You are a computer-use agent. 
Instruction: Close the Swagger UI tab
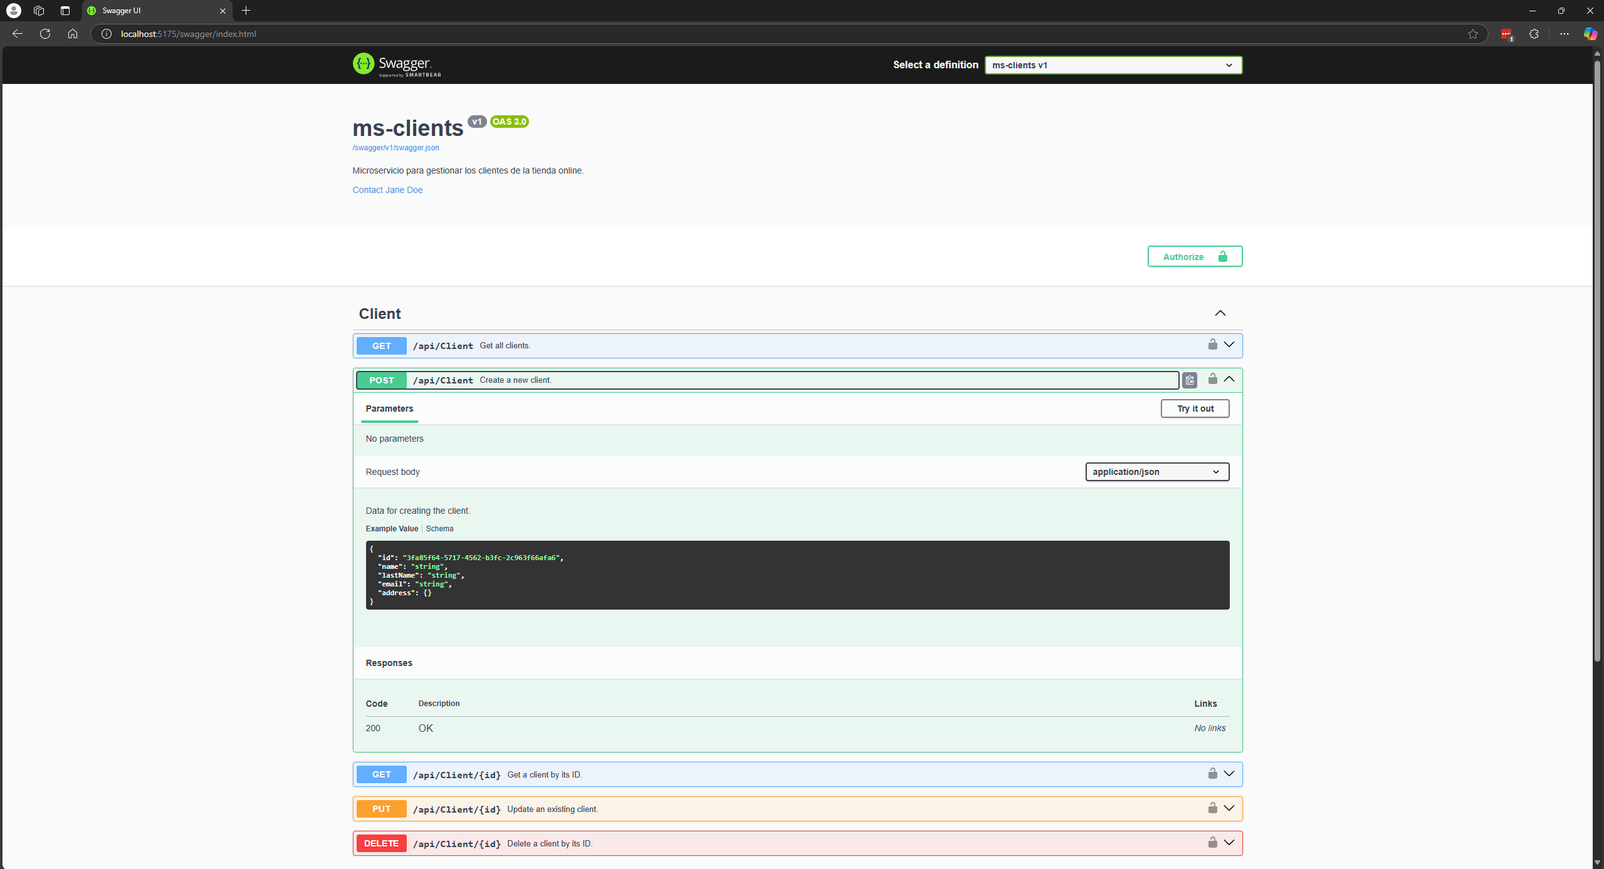[x=223, y=11]
